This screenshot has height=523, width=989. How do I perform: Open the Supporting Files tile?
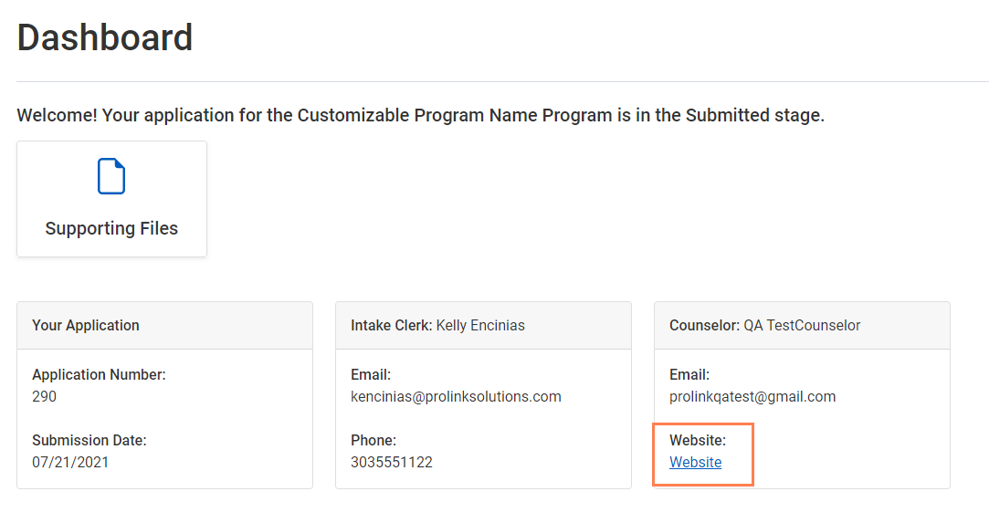coord(111,199)
